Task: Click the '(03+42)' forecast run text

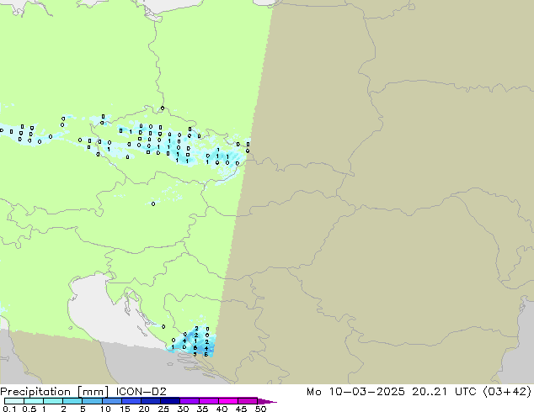Action: (x=507, y=391)
